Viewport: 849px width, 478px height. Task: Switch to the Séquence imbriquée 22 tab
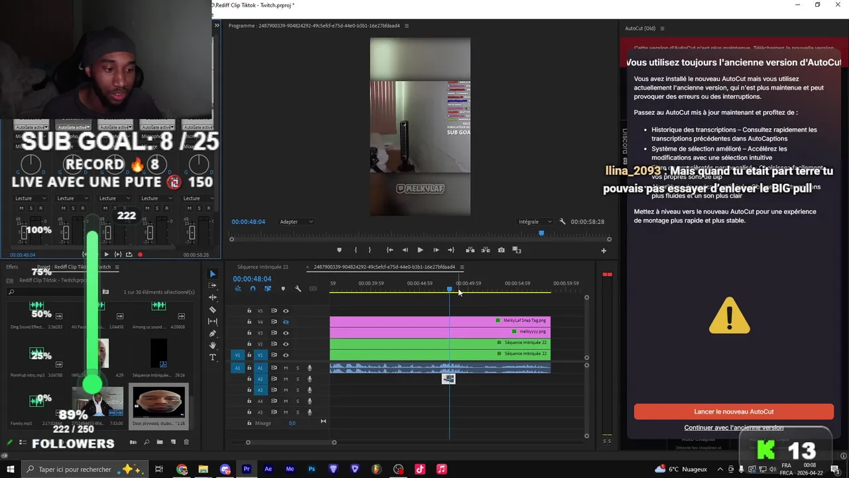(x=263, y=267)
